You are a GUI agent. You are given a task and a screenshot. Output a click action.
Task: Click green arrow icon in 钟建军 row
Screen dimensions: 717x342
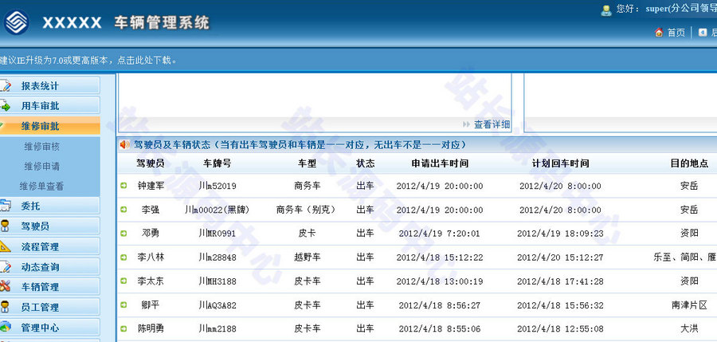click(123, 186)
